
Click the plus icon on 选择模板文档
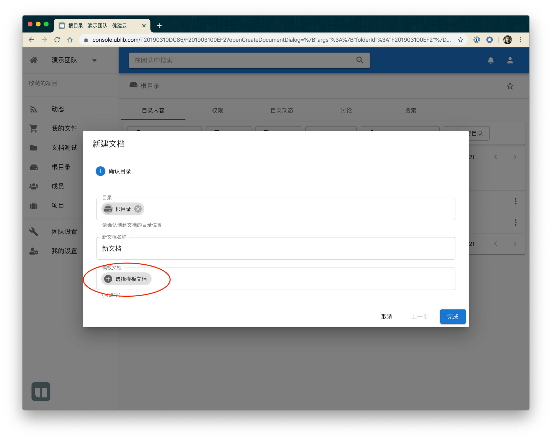[108, 279]
